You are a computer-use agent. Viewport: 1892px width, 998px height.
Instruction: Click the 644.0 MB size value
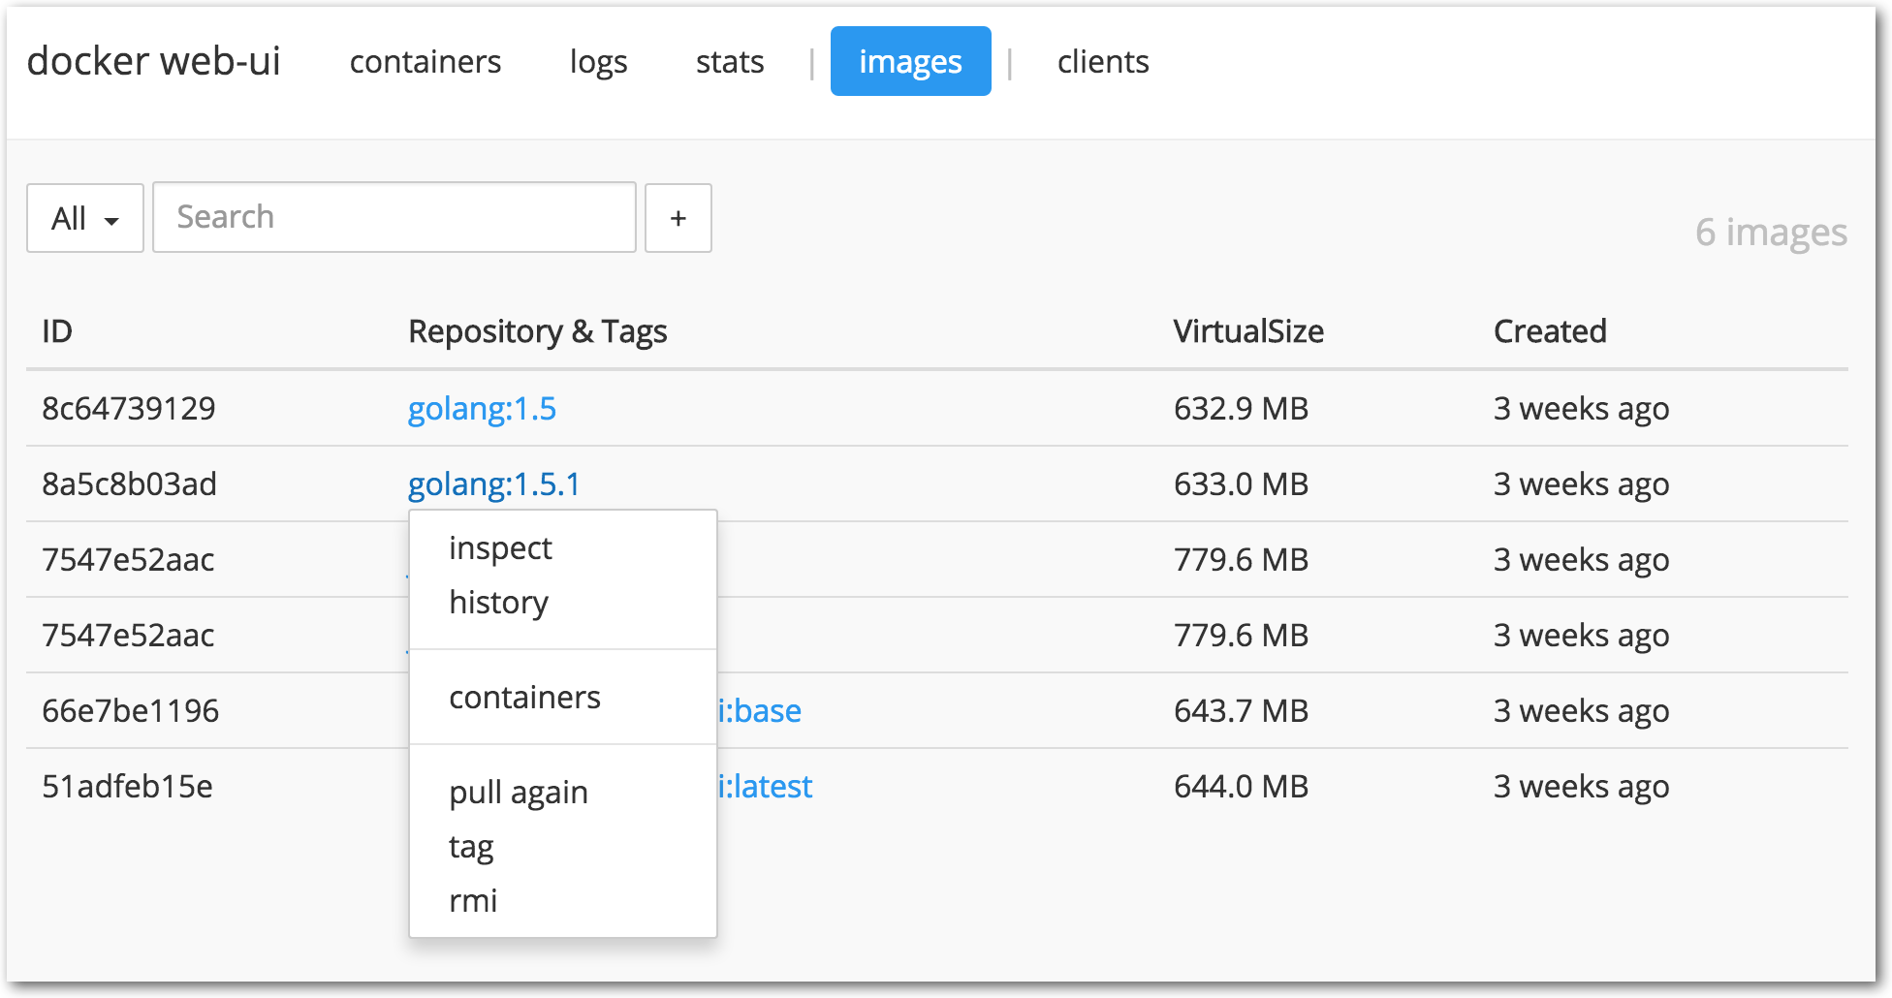pyautogui.click(x=1242, y=787)
